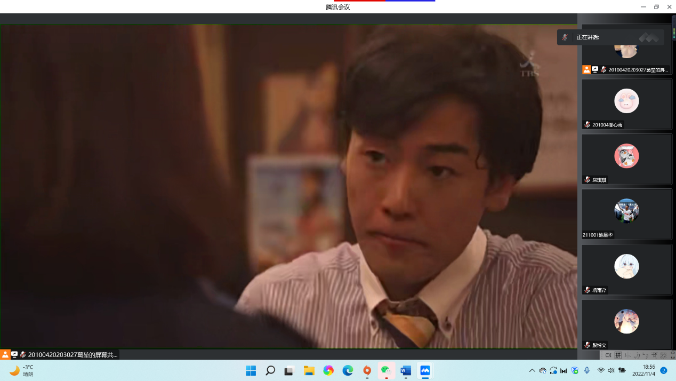
Task: Open Tencent Meeting from the taskbar
Action: 425,370
